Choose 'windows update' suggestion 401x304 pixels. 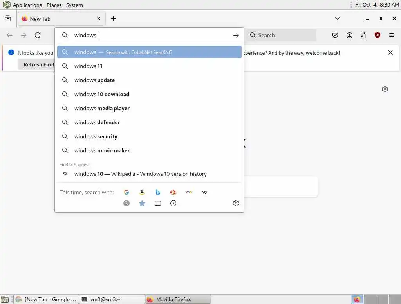coord(149,80)
